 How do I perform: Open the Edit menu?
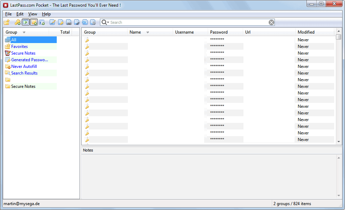(20, 14)
